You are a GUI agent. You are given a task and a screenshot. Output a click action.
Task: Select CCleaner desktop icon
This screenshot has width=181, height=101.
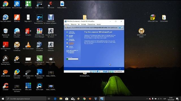tap(6, 86)
